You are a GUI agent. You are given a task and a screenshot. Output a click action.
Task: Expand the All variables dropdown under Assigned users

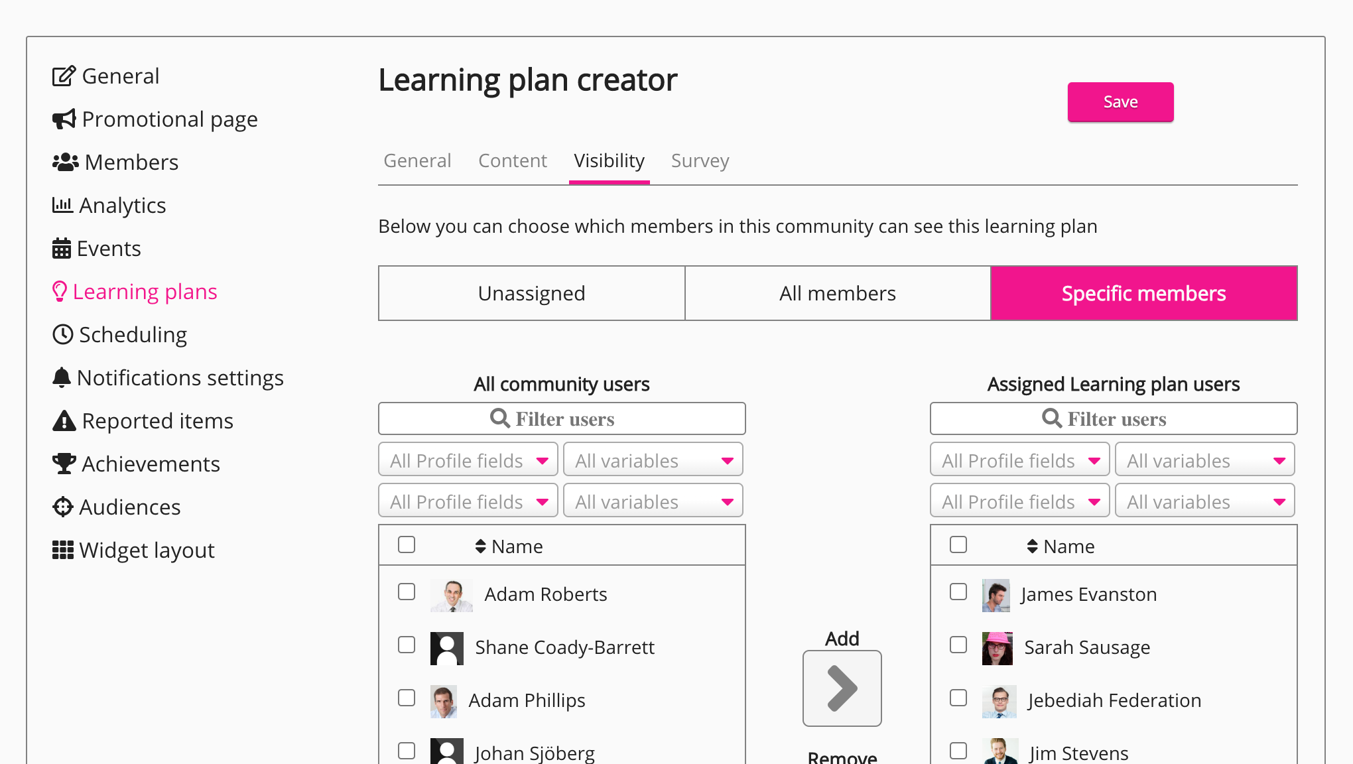click(1204, 460)
